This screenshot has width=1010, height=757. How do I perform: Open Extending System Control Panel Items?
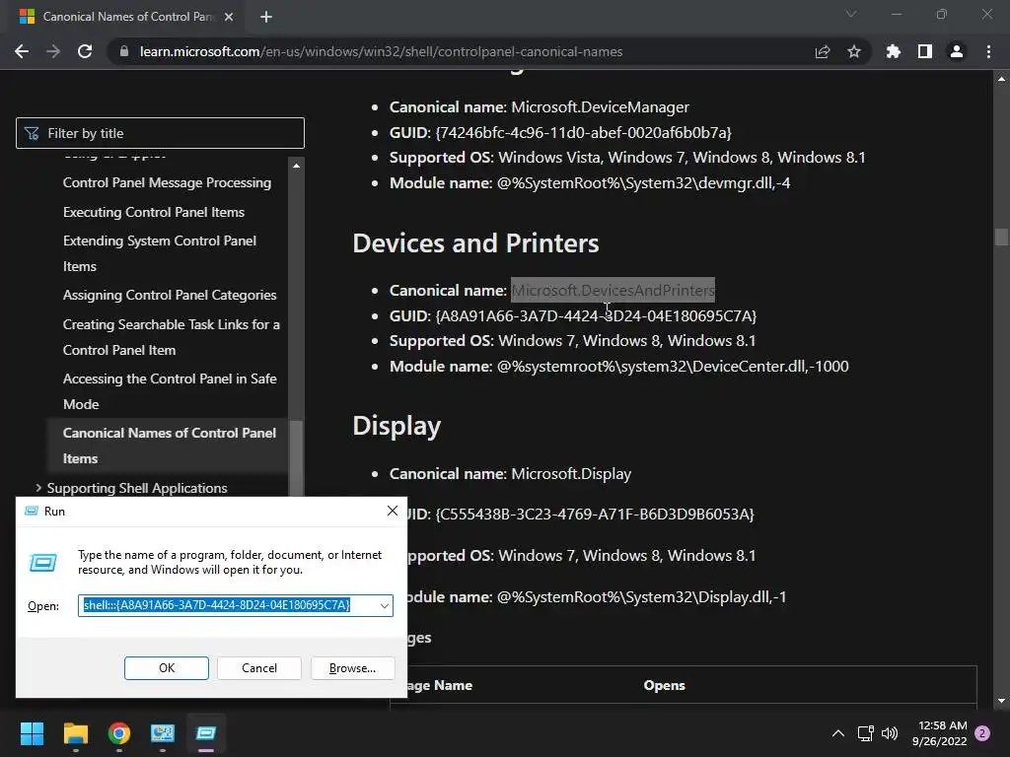tap(160, 253)
